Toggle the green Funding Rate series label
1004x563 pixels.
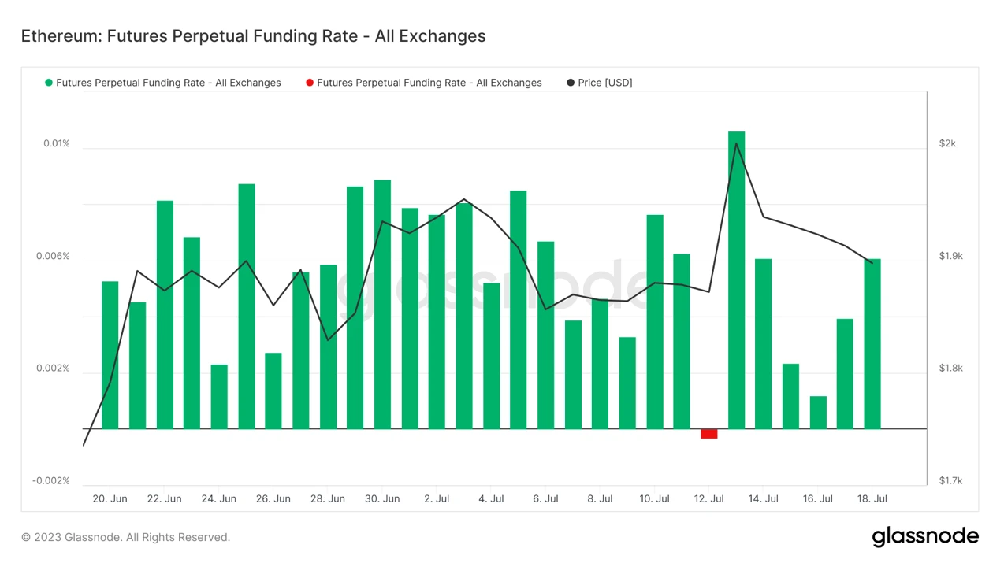tap(168, 83)
